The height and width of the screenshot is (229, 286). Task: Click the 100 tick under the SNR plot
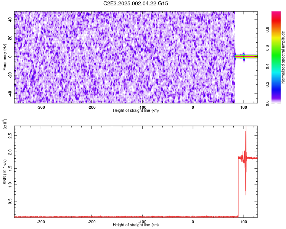point(244,222)
